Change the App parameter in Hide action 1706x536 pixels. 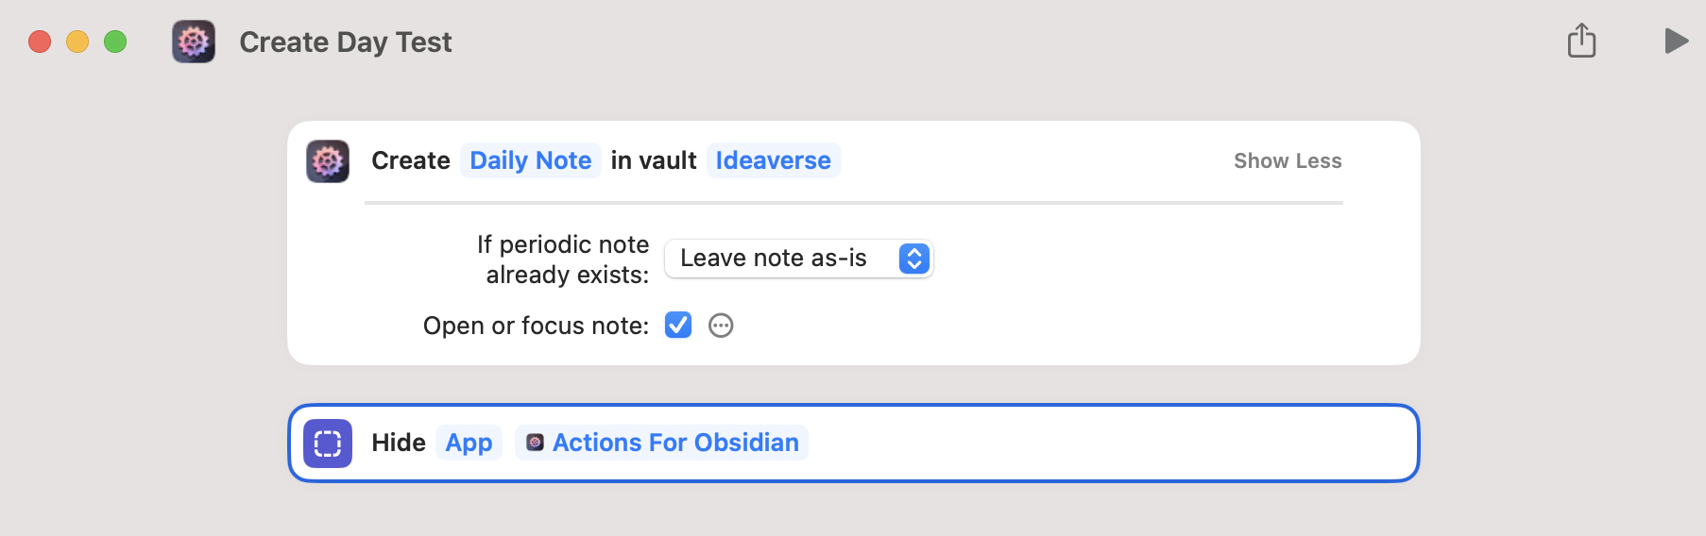coord(469,443)
